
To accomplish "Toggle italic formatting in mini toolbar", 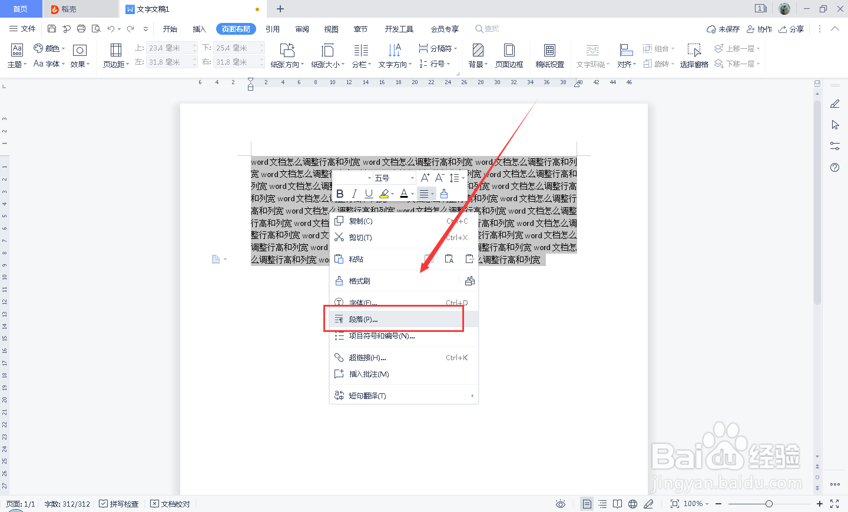I will click(355, 194).
